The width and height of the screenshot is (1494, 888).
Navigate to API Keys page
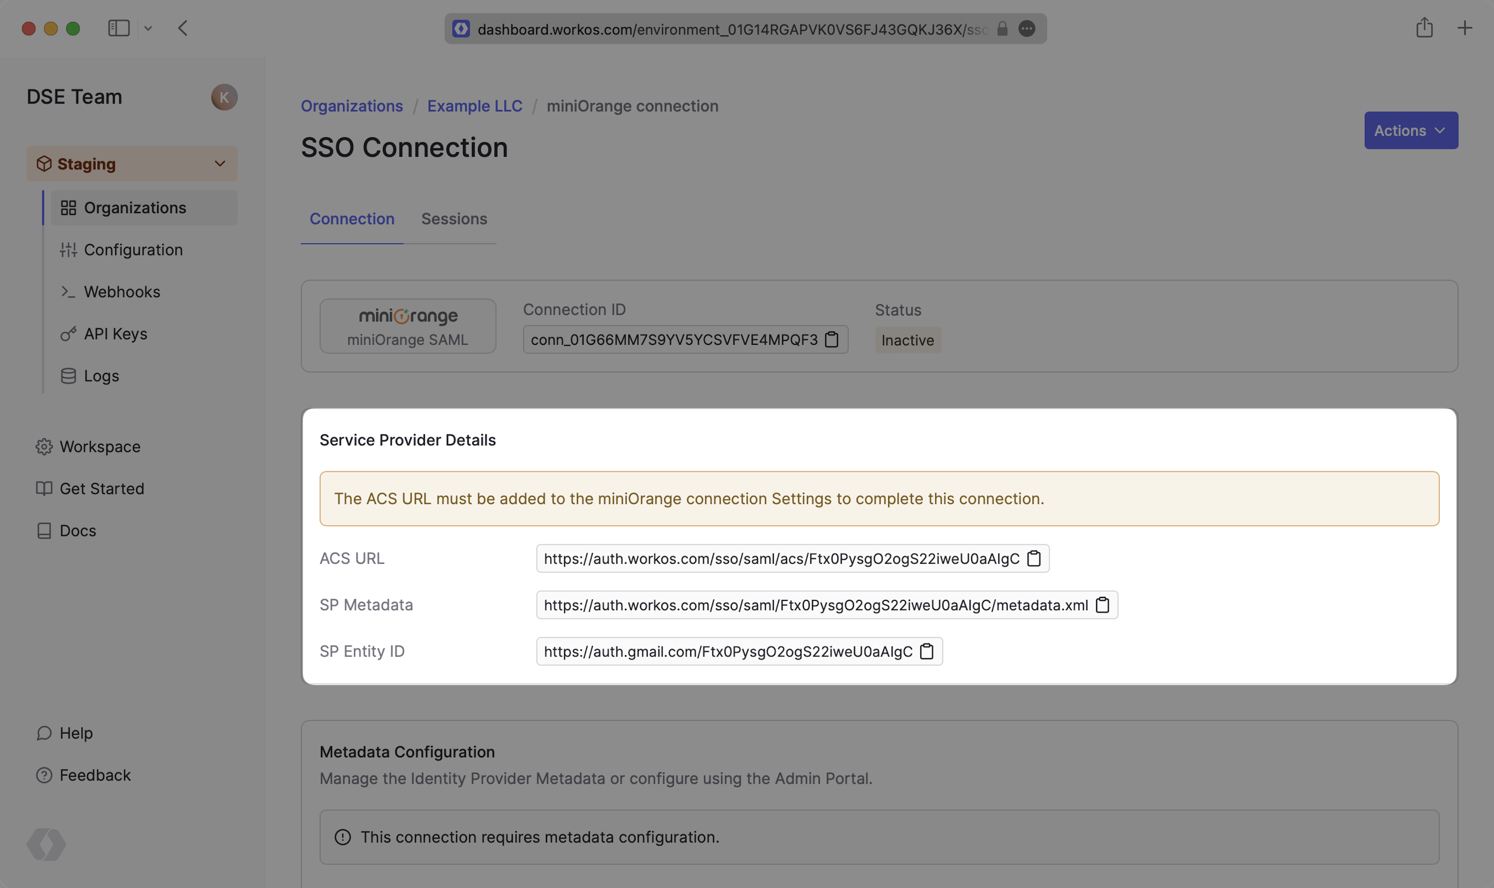point(116,334)
